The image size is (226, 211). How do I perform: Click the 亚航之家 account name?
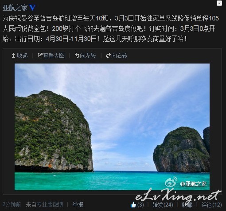tap(15, 8)
